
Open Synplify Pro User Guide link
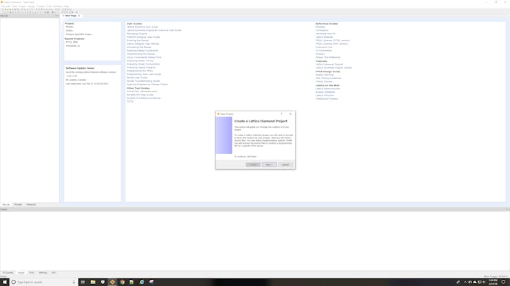tap(140, 95)
